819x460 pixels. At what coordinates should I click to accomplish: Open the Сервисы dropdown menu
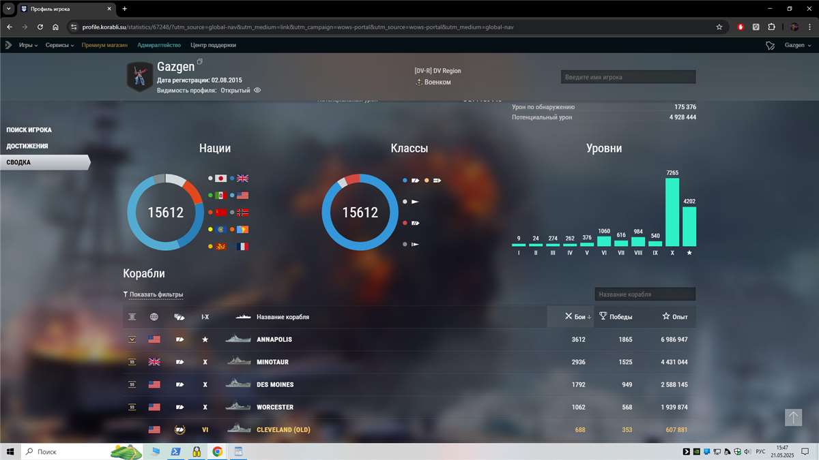[55, 45]
